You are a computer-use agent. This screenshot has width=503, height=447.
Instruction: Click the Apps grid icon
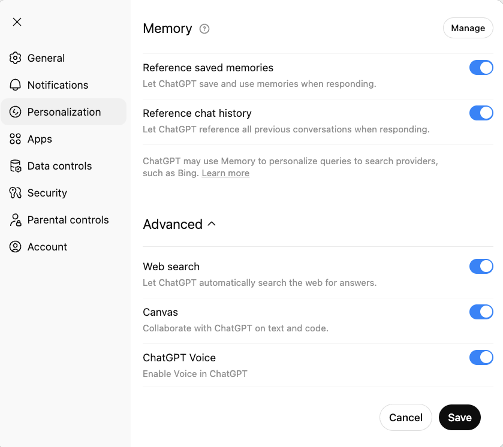(16, 139)
